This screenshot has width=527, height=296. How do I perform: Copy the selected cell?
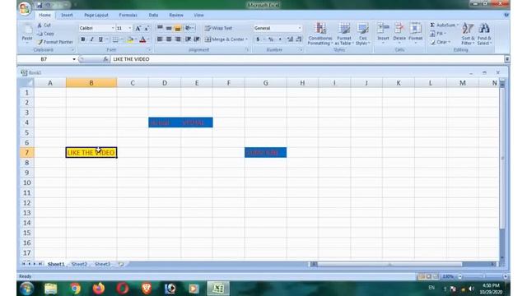pos(46,34)
